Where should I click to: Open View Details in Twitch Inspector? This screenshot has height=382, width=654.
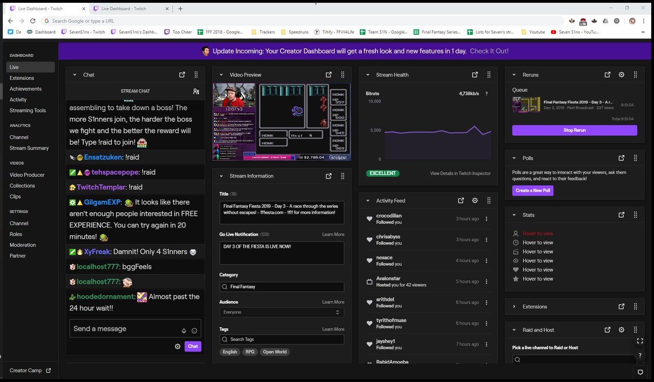click(x=461, y=174)
